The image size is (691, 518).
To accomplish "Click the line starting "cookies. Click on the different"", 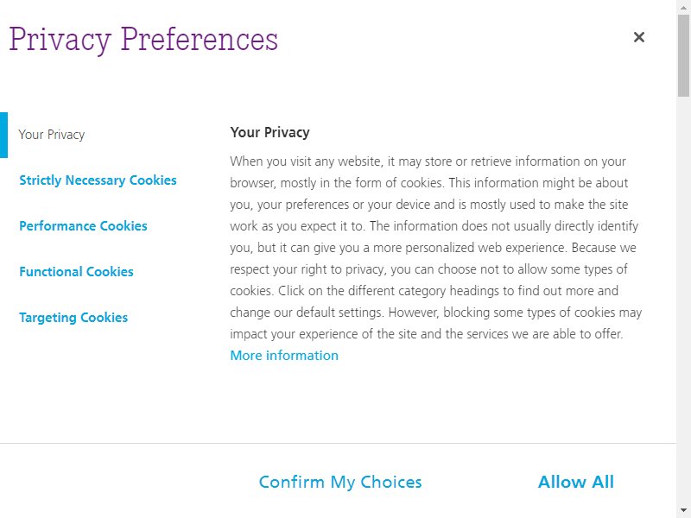I will coord(424,291).
